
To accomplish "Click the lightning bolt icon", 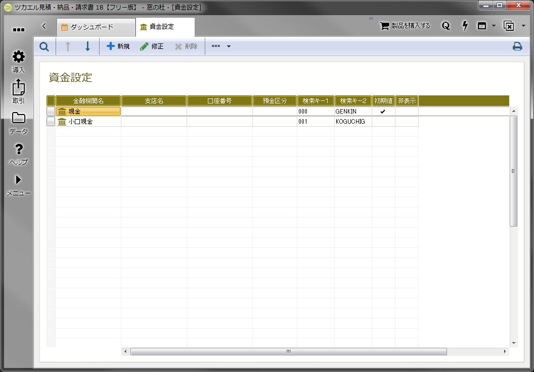I will 465,26.
